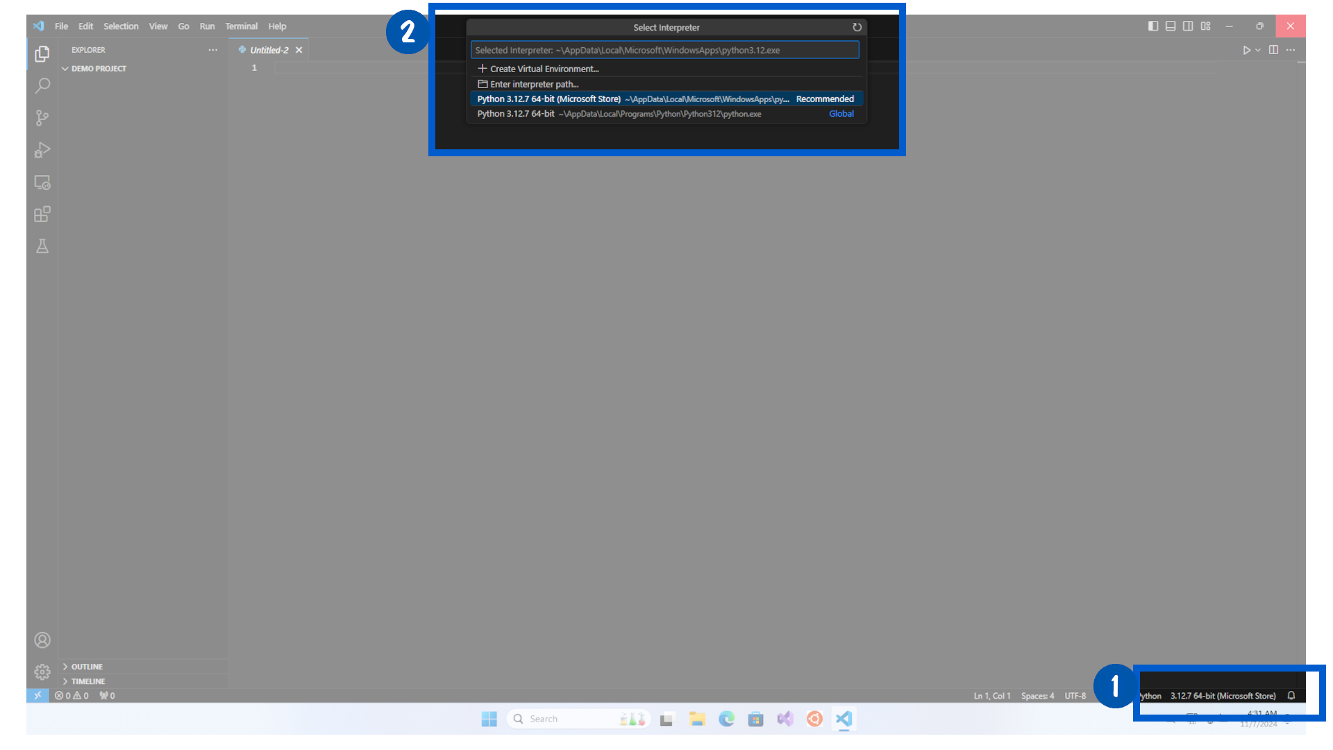
Task: Open the Search view in the activity bar
Action: 42,85
